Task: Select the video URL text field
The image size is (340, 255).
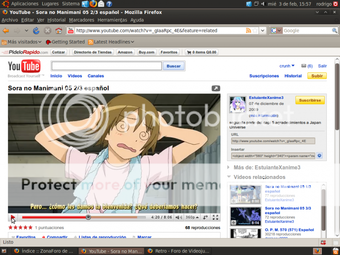Action: 273,141
